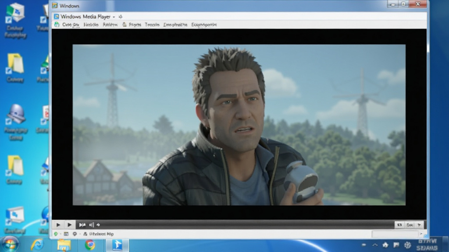
Task: Open the first menu next to the green icon
Action: click(x=71, y=25)
